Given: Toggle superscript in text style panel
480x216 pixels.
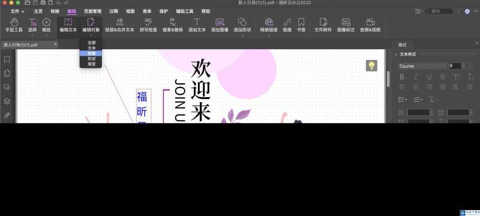Looking at the screenshot, I should point(456,77).
